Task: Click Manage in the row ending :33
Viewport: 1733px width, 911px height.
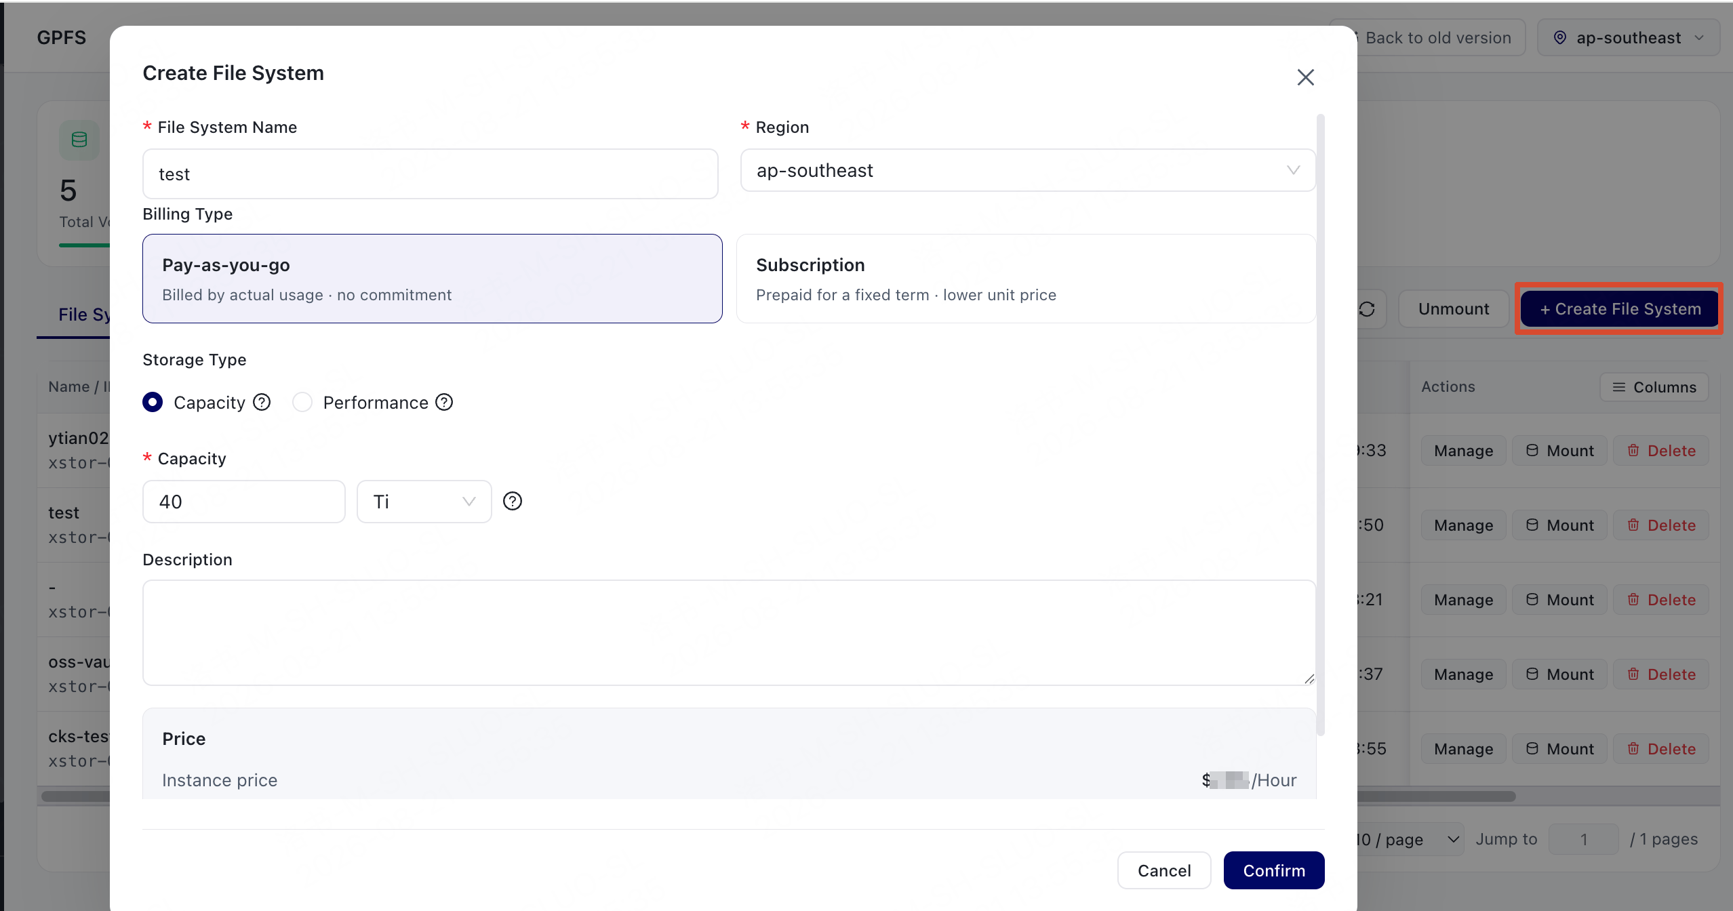Action: point(1463,451)
